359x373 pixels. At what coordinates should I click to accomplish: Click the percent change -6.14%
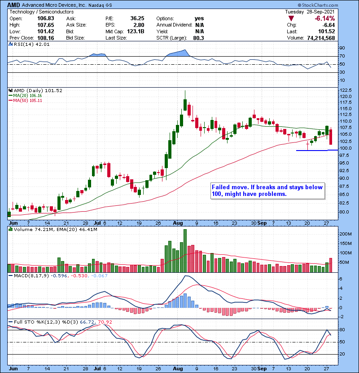pos(325,18)
